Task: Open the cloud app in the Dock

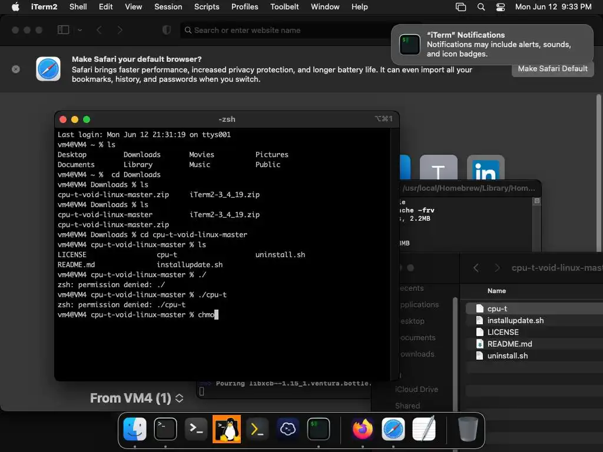Action: click(x=288, y=429)
